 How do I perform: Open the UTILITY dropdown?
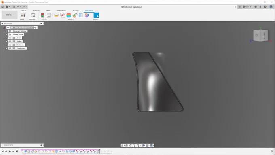coord(45,19)
